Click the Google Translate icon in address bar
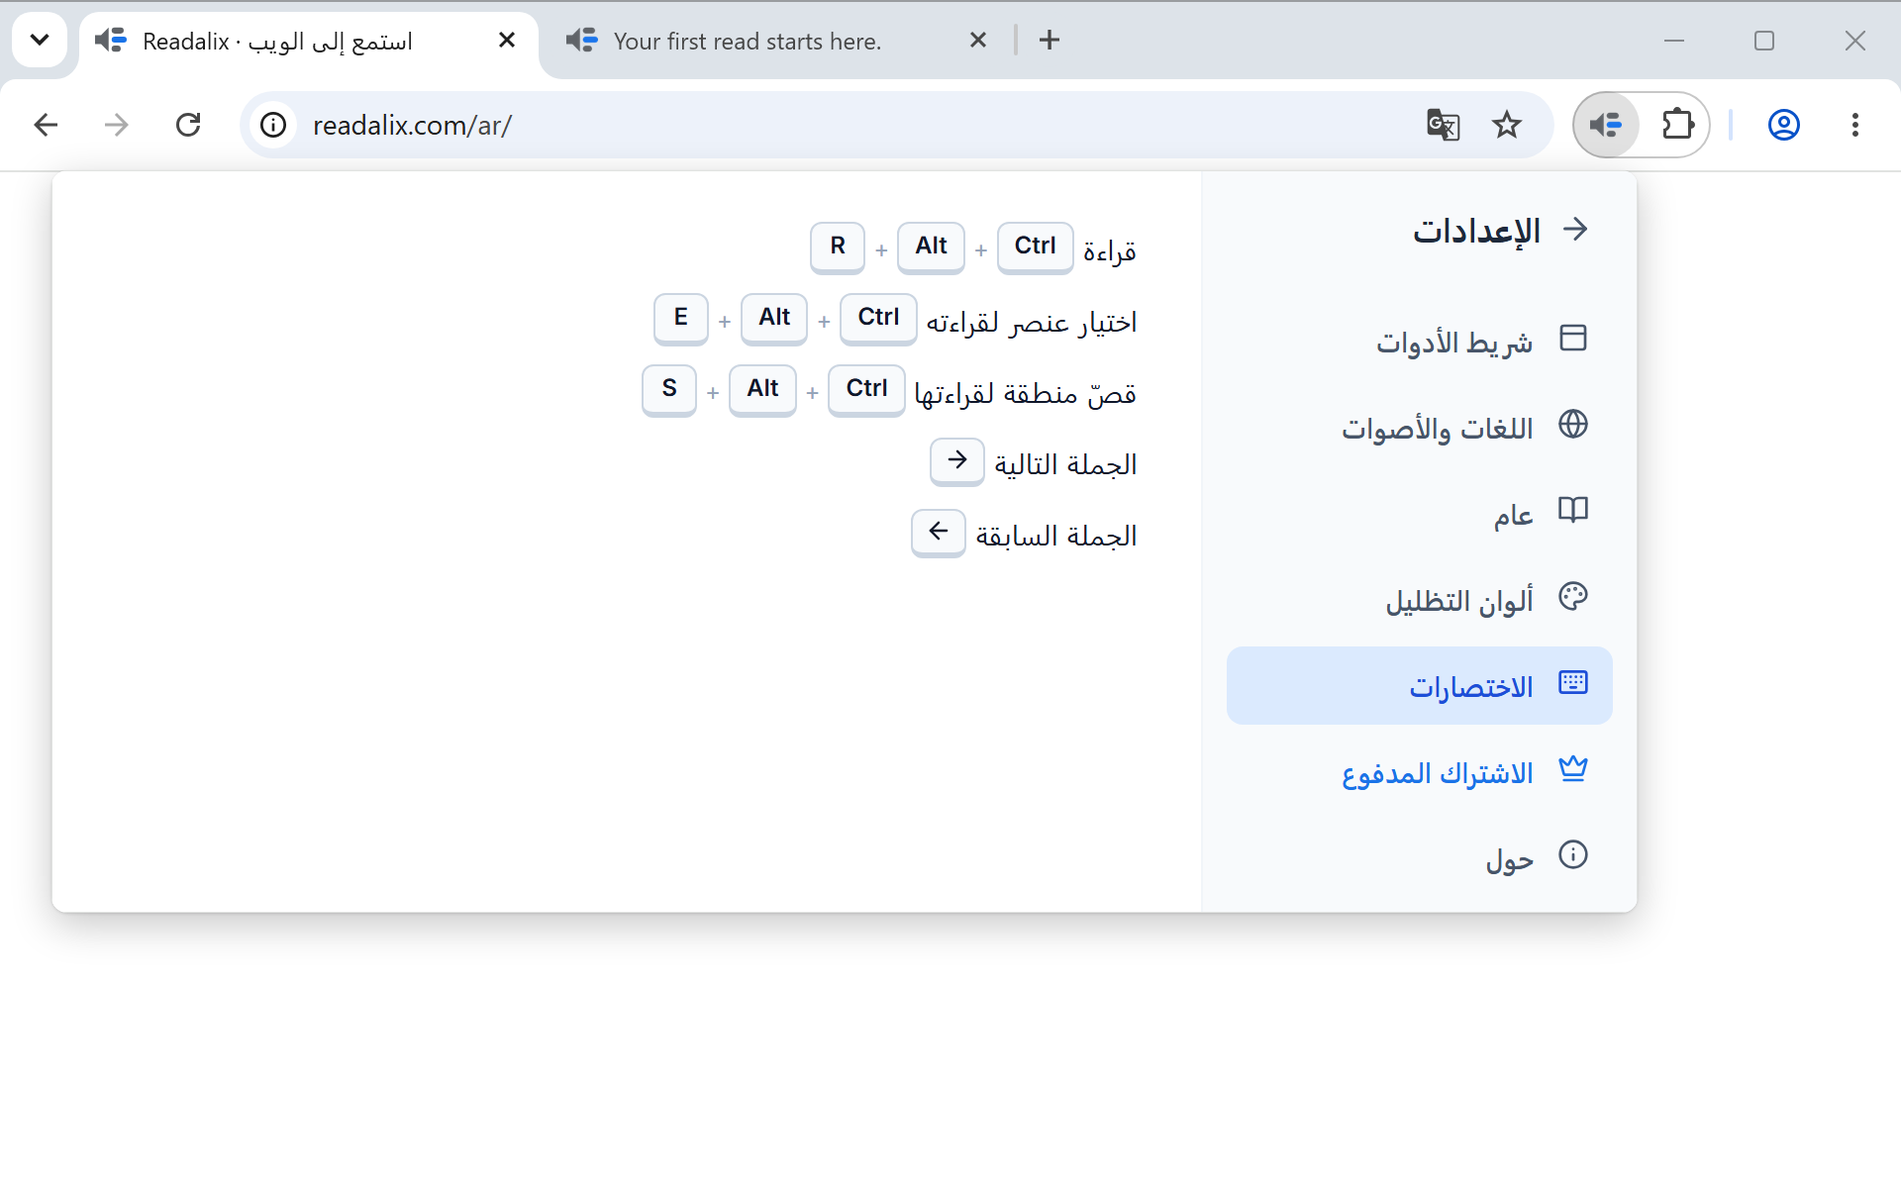Screen dimensions: 1901x1188 pos(1443,125)
